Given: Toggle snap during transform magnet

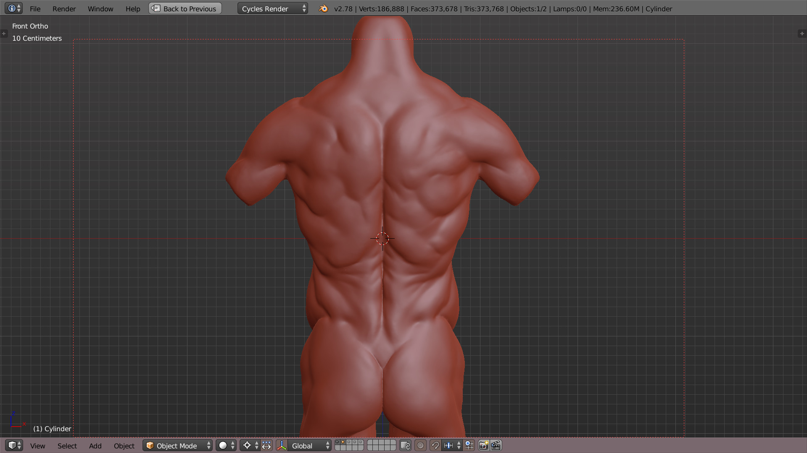Looking at the screenshot, I should (x=435, y=445).
